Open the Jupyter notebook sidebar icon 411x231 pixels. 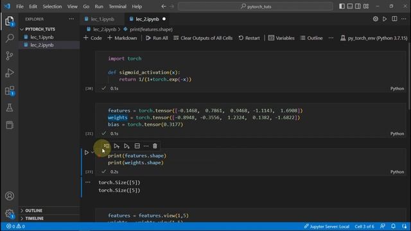pos(10,125)
